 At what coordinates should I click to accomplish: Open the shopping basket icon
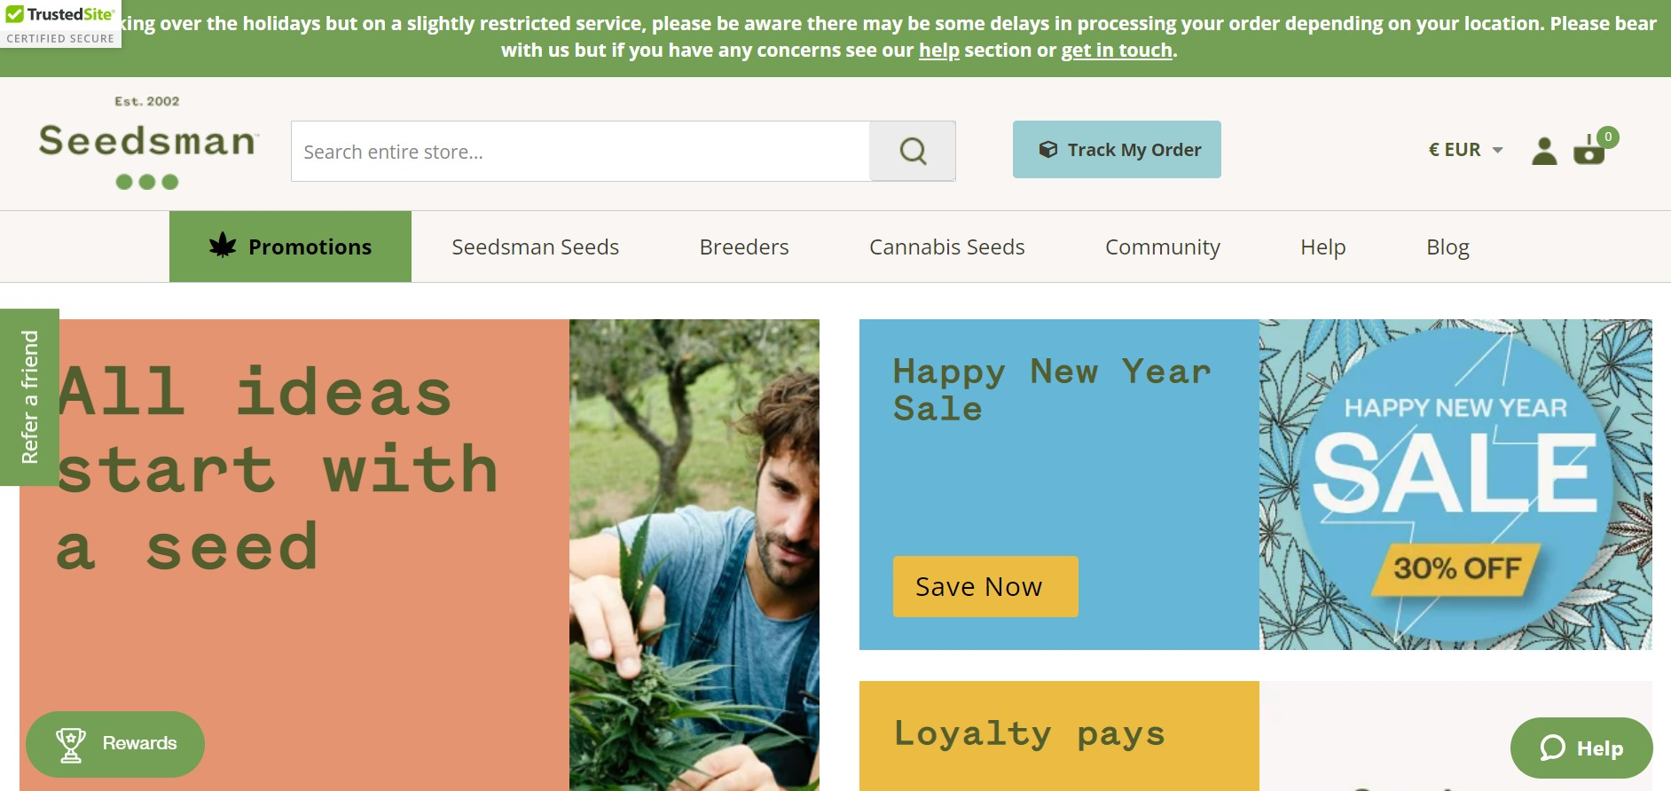tap(1589, 150)
